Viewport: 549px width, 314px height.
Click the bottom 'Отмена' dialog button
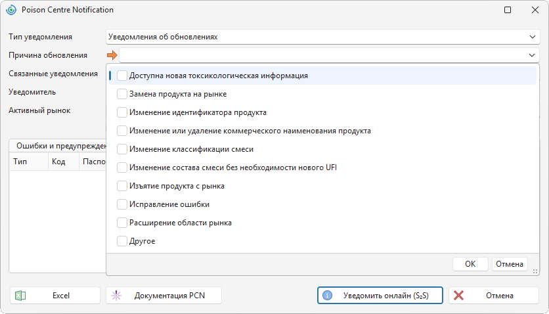[494, 296]
